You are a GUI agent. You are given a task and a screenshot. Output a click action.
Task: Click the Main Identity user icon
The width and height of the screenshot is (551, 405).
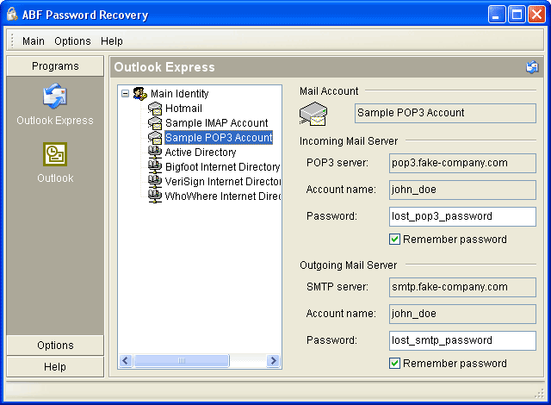[x=139, y=94]
